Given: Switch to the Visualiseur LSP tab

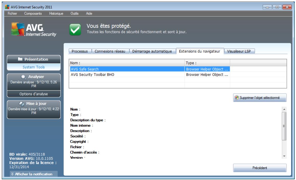Looking at the screenshot, I should coord(239,51).
